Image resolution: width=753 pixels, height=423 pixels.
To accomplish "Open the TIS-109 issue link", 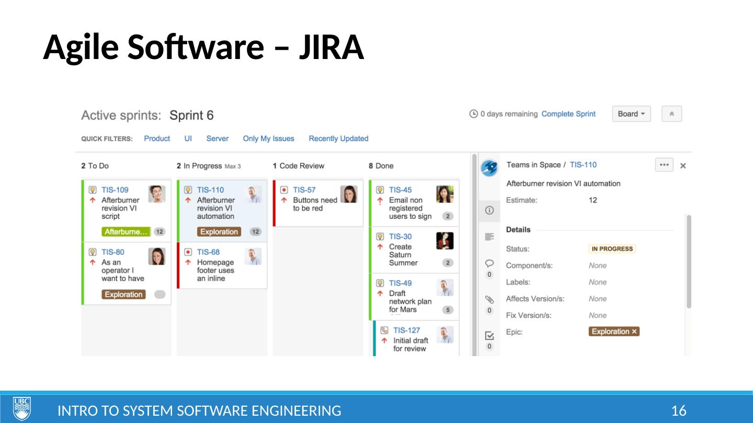I will pyautogui.click(x=115, y=190).
